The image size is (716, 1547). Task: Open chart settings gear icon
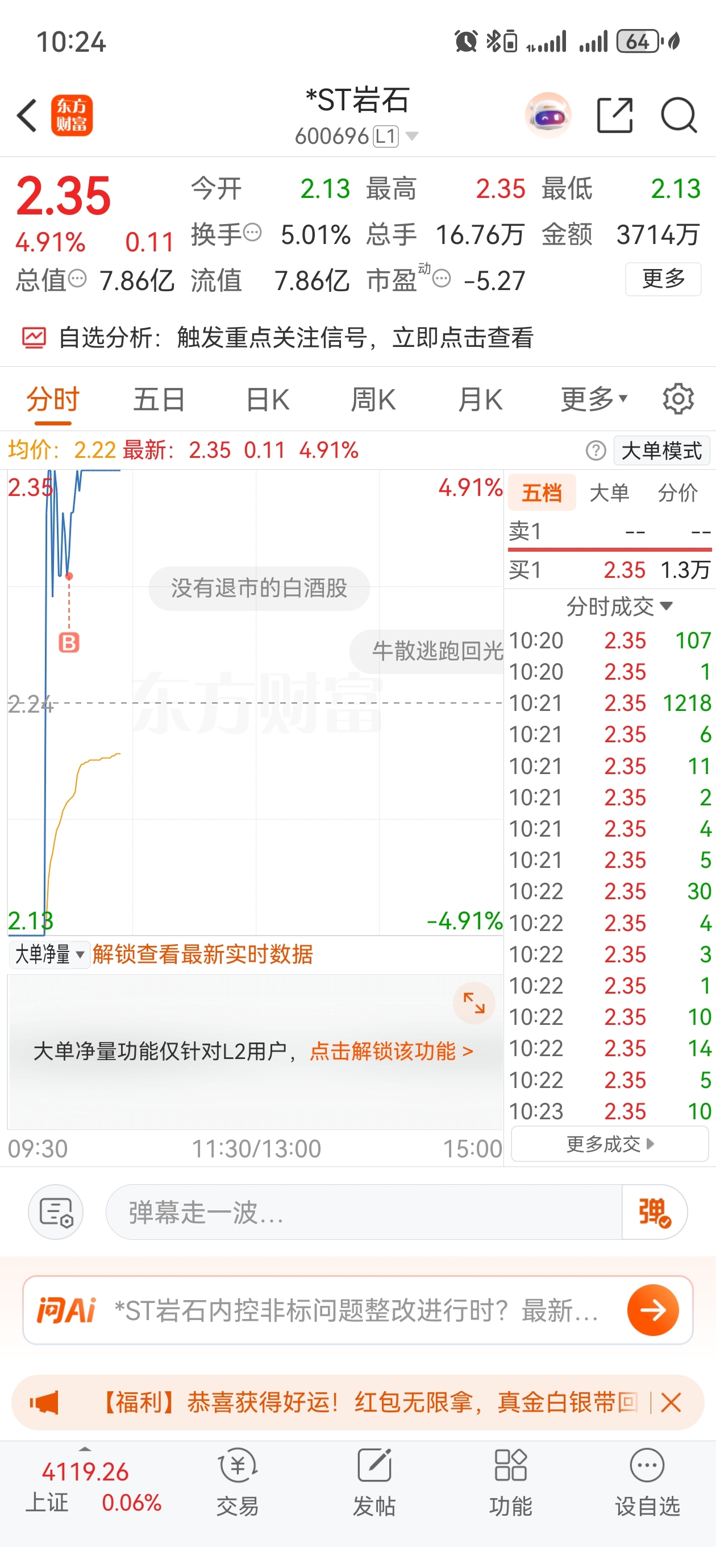678,399
